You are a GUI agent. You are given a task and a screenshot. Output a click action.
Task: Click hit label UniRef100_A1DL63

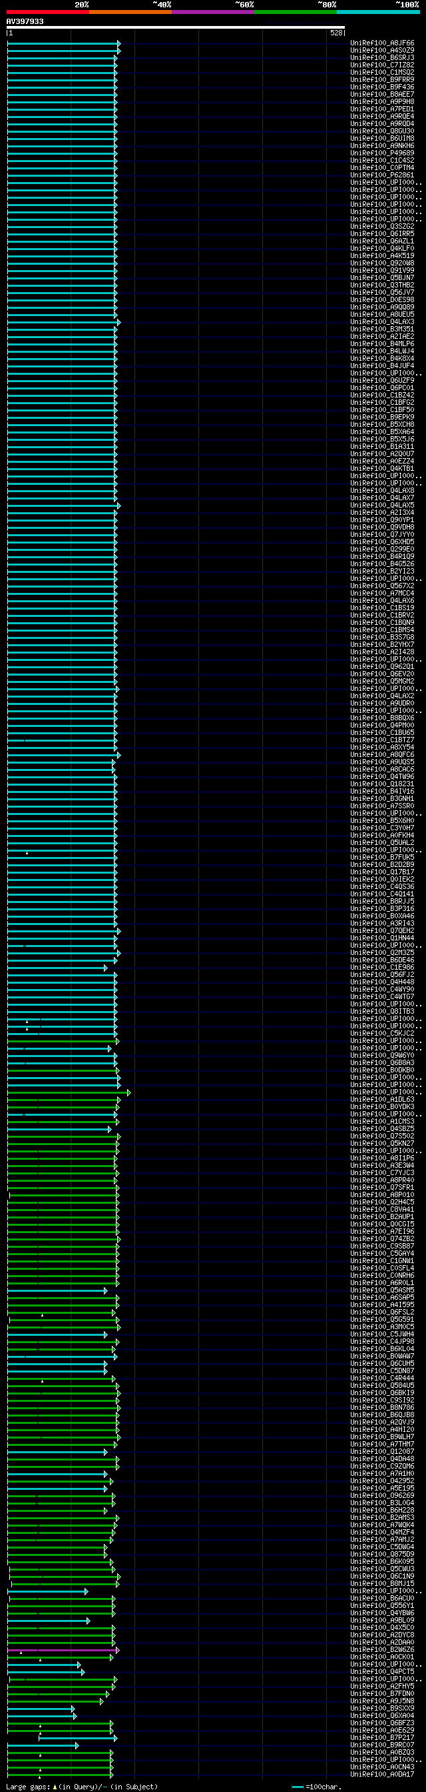tap(382, 1099)
